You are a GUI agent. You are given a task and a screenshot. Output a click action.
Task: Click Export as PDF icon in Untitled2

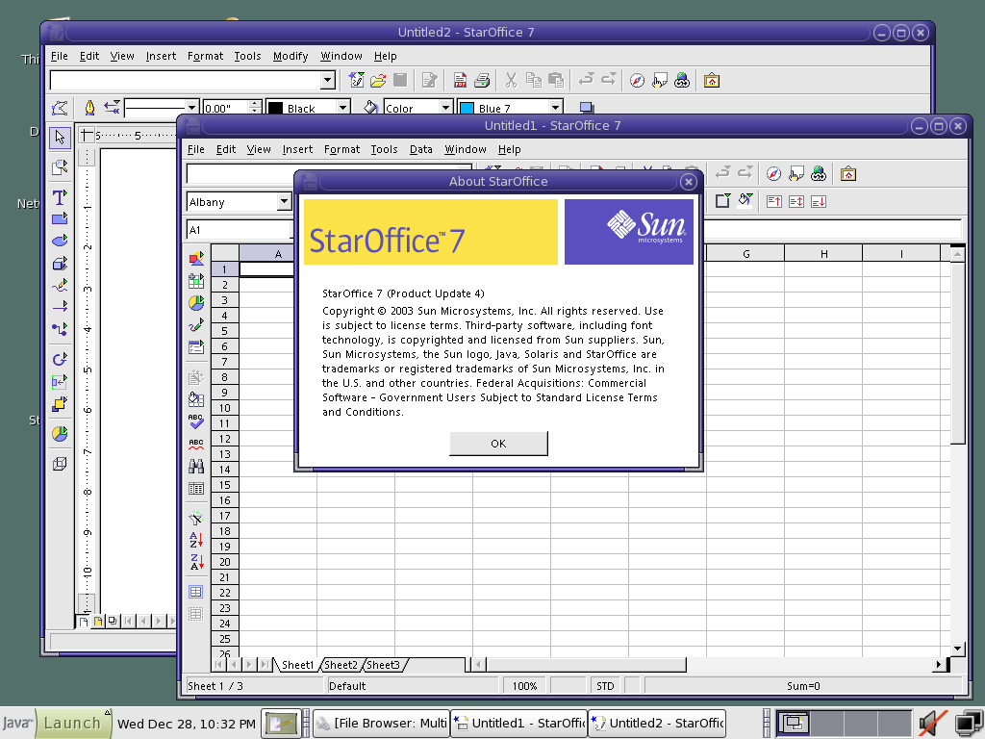460,81
